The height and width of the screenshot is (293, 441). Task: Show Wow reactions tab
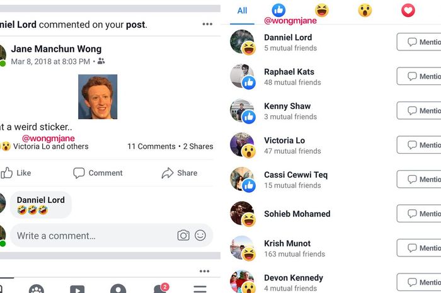[365, 11]
